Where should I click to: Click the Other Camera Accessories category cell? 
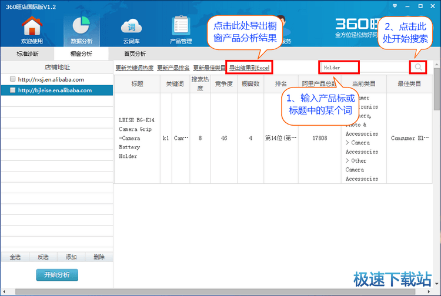pos(364,138)
